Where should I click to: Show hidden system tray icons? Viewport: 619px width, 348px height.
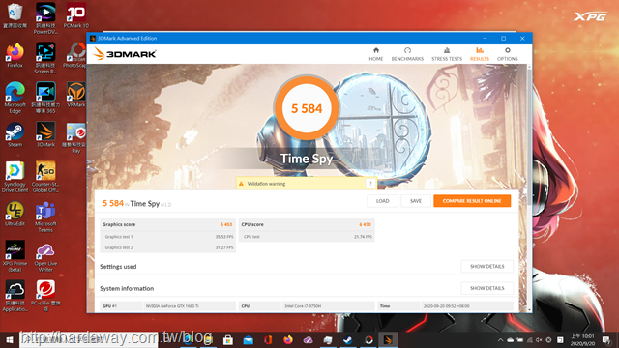tap(500, 339)
